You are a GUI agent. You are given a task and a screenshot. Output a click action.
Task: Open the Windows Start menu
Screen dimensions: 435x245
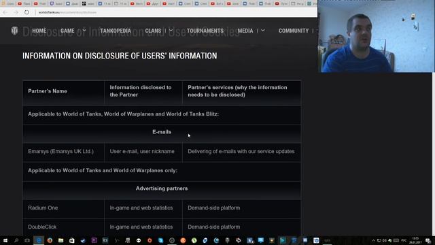[5, 240]
